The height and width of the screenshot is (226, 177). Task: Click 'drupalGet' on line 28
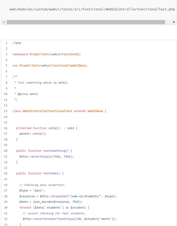pyautogui.click(x=60, y=196)
